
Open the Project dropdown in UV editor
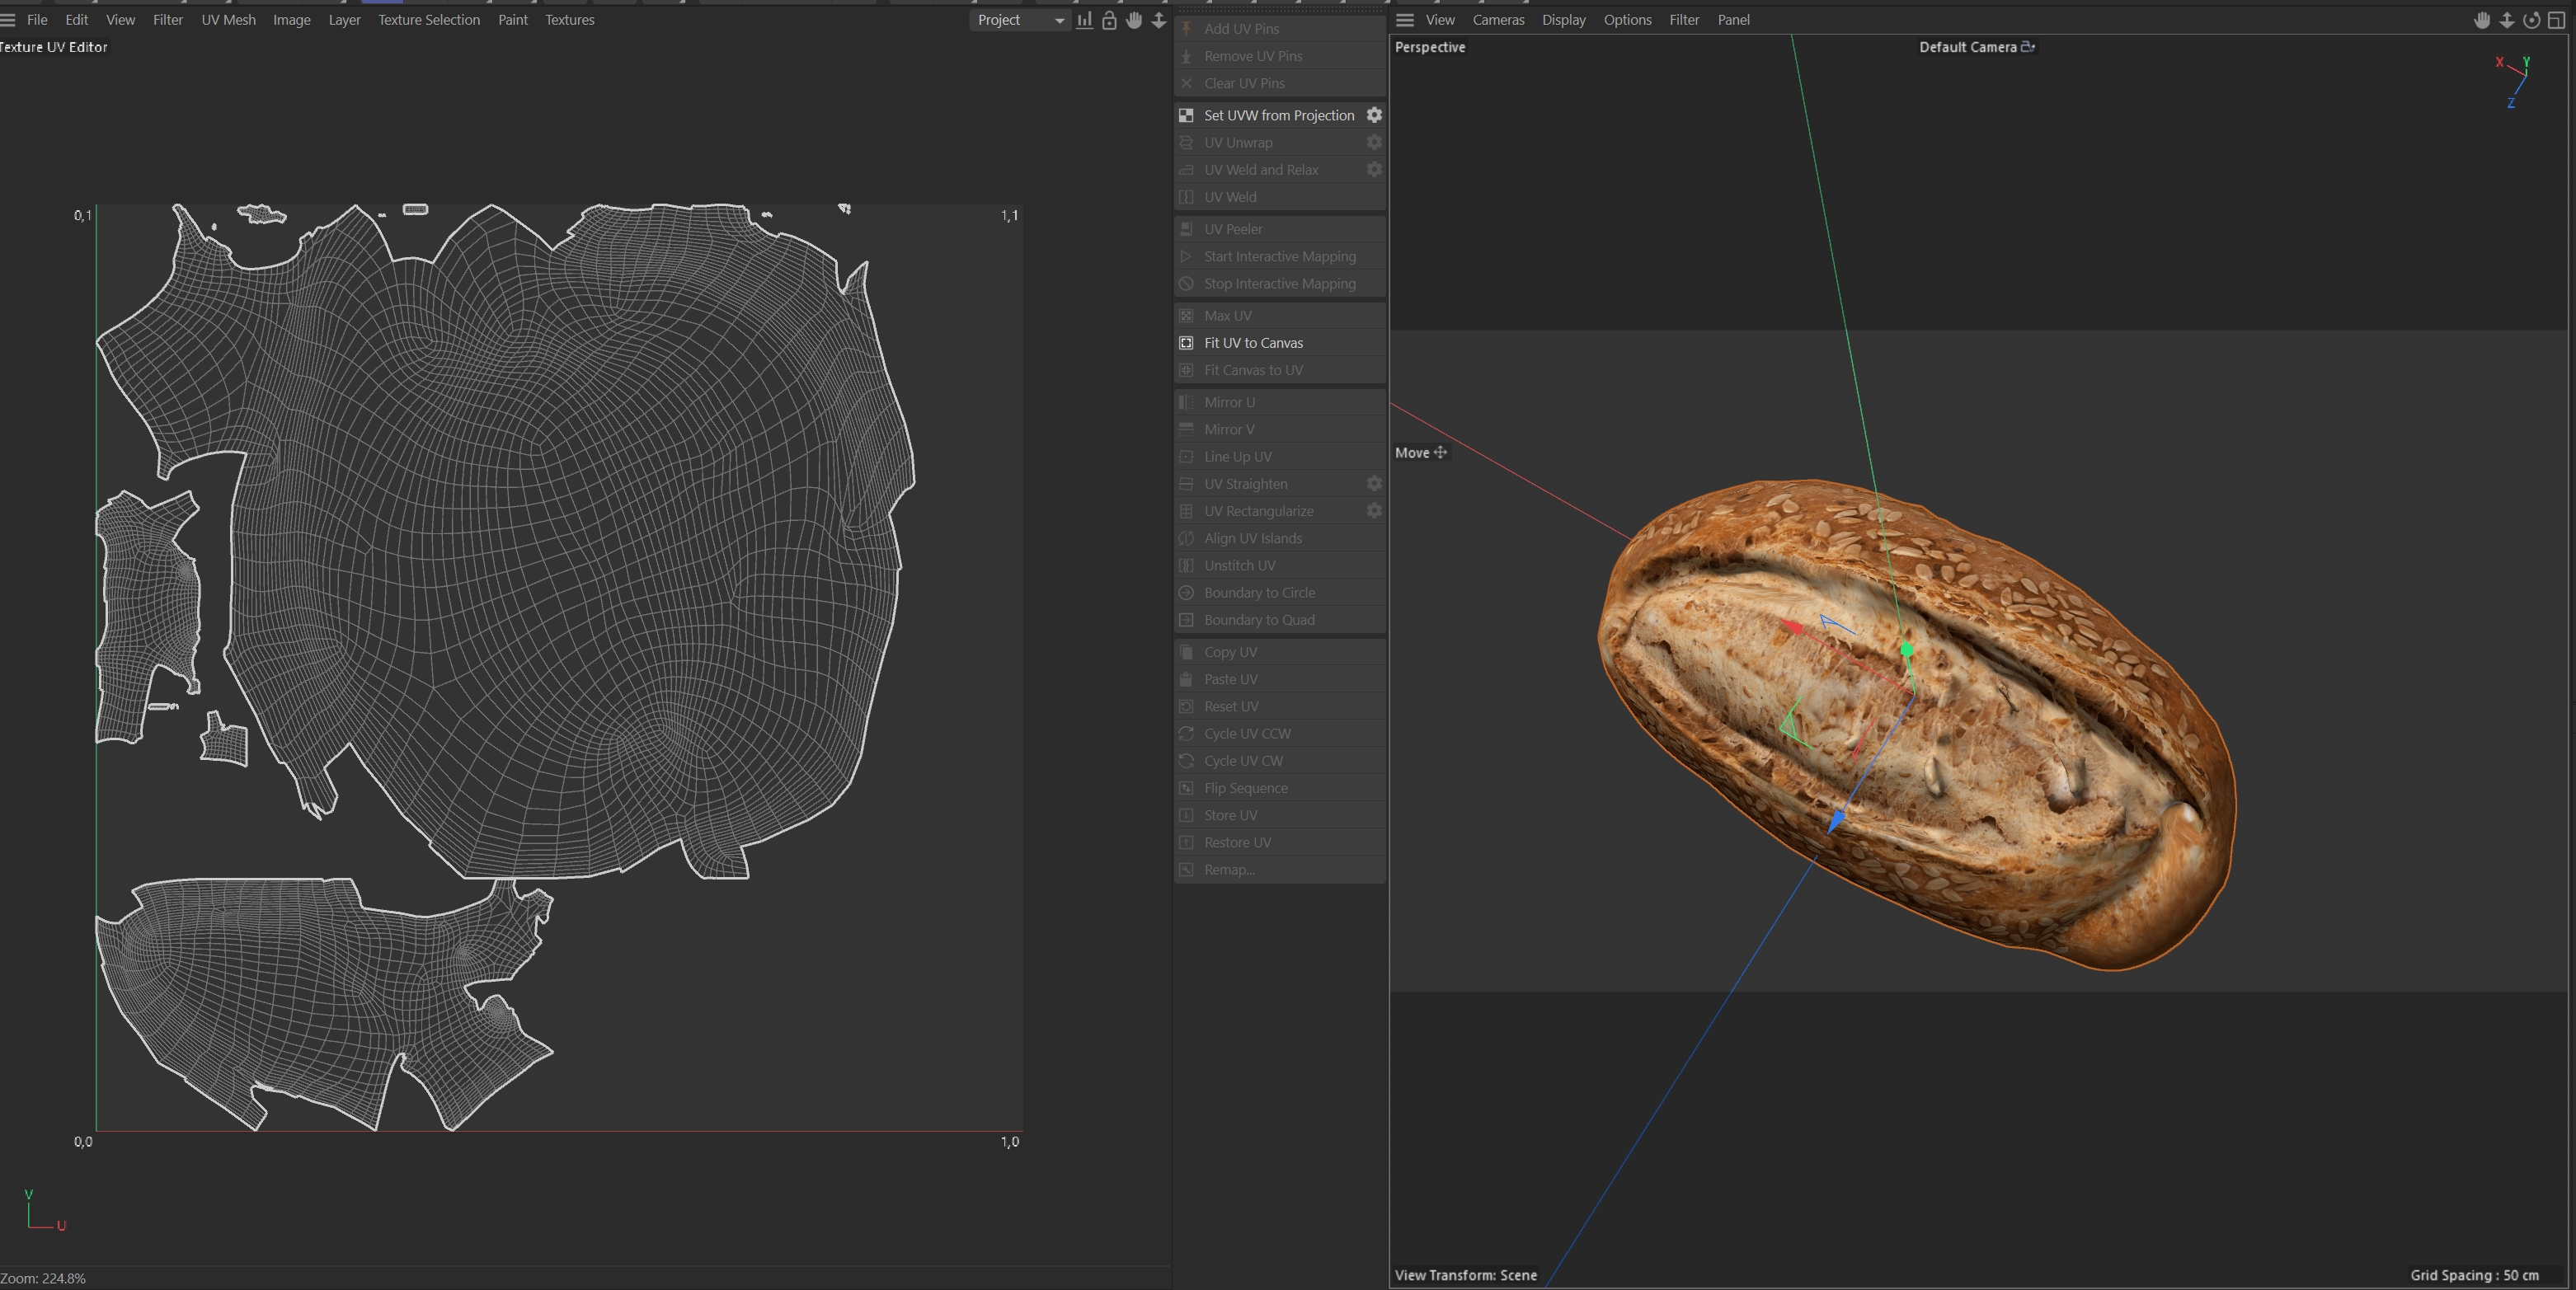(x=1019, y=20)
